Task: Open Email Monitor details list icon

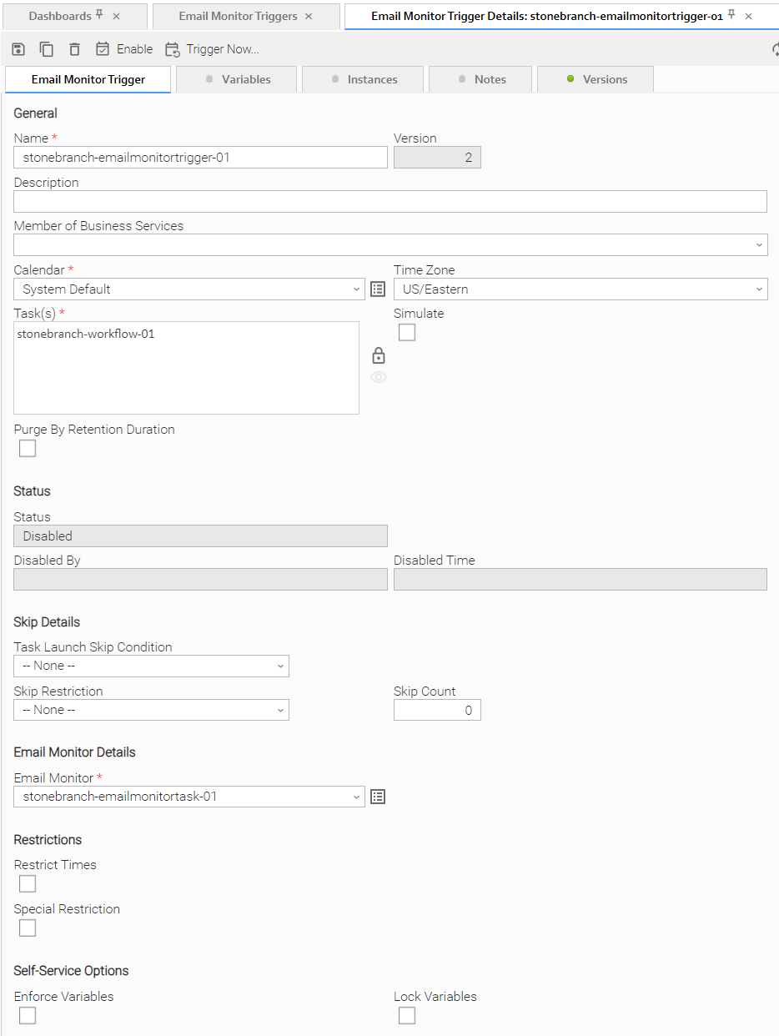Action: pyautogui.click(x=378, y=797)
